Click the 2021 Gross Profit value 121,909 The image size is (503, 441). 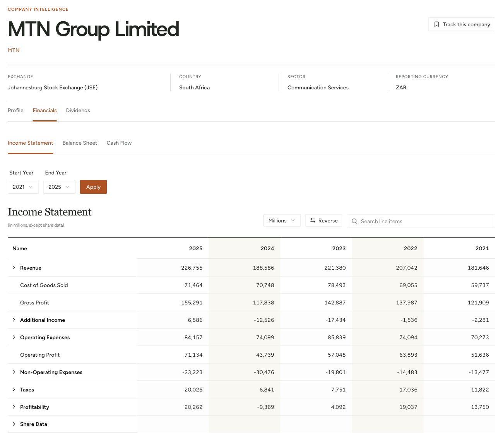point(478,303)
